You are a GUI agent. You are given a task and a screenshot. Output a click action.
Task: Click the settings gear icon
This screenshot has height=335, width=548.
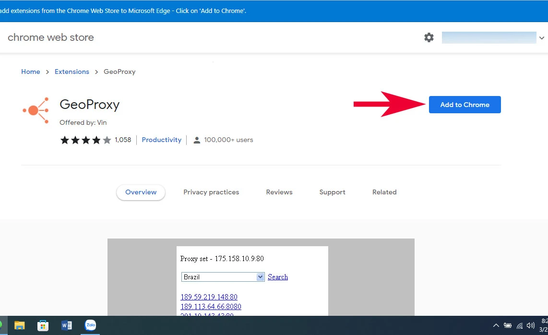click(x=429, y=37)
